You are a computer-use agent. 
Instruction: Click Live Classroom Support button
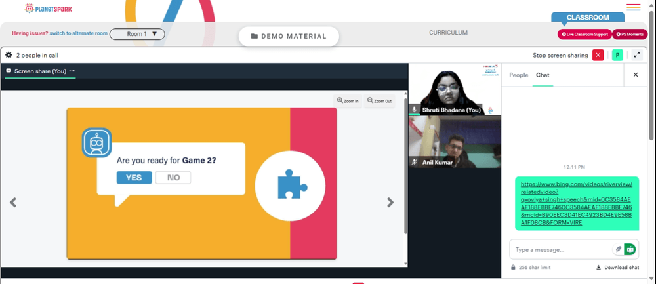584,34
